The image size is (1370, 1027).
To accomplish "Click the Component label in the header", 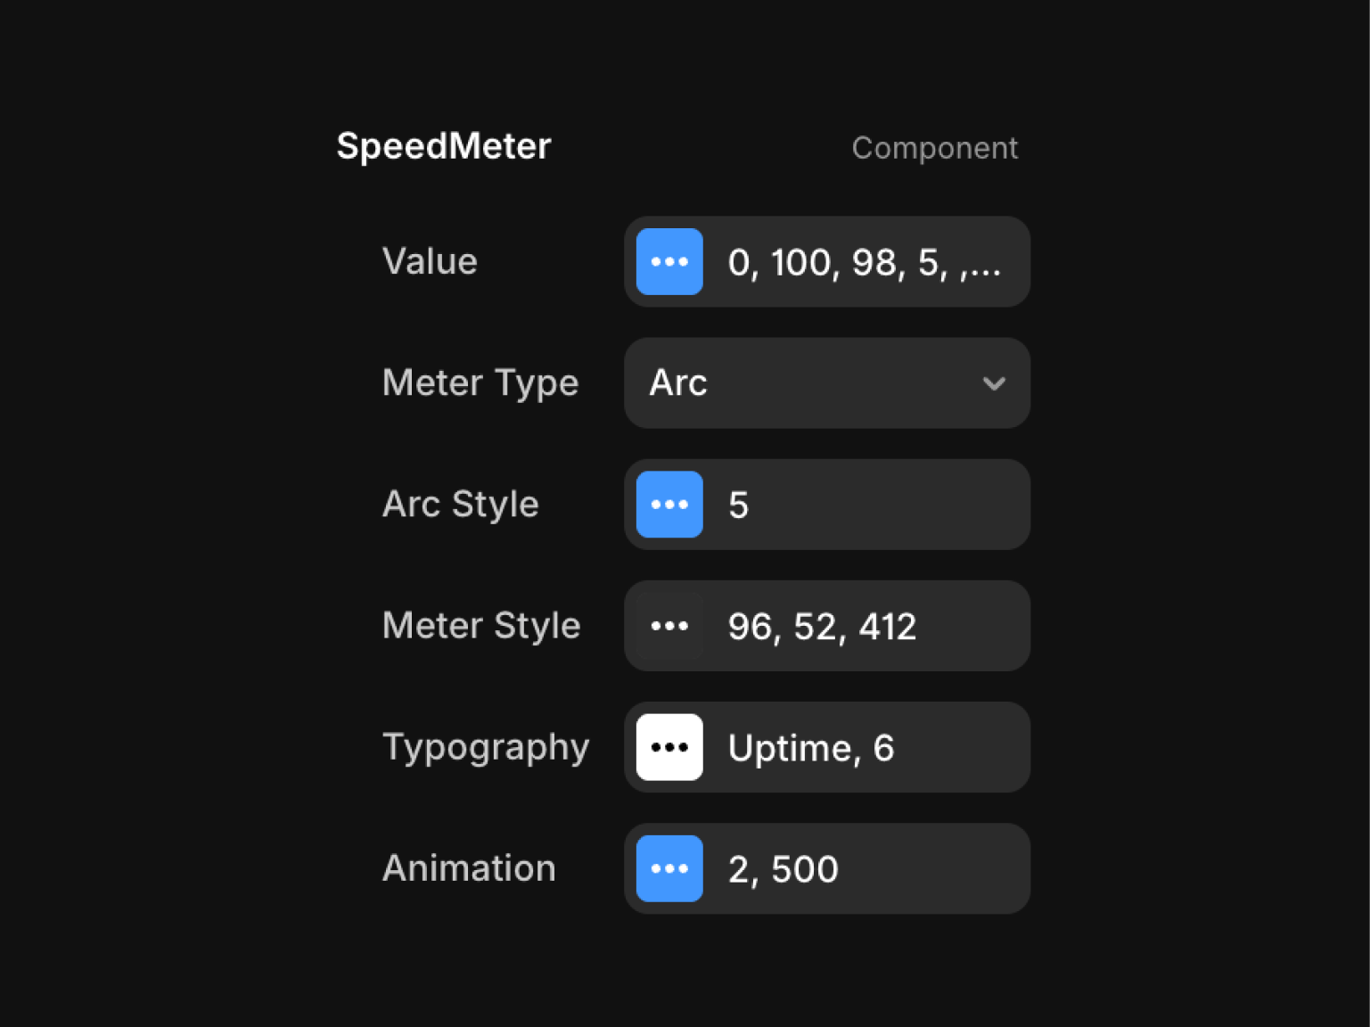I will point(934,148).
